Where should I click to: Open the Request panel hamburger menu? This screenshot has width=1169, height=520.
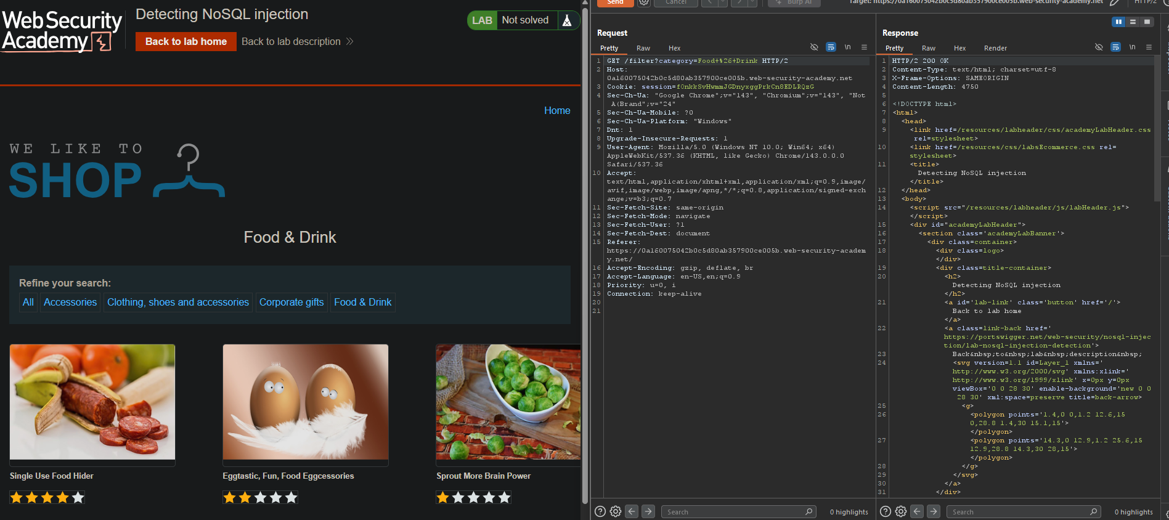[864, 47]
